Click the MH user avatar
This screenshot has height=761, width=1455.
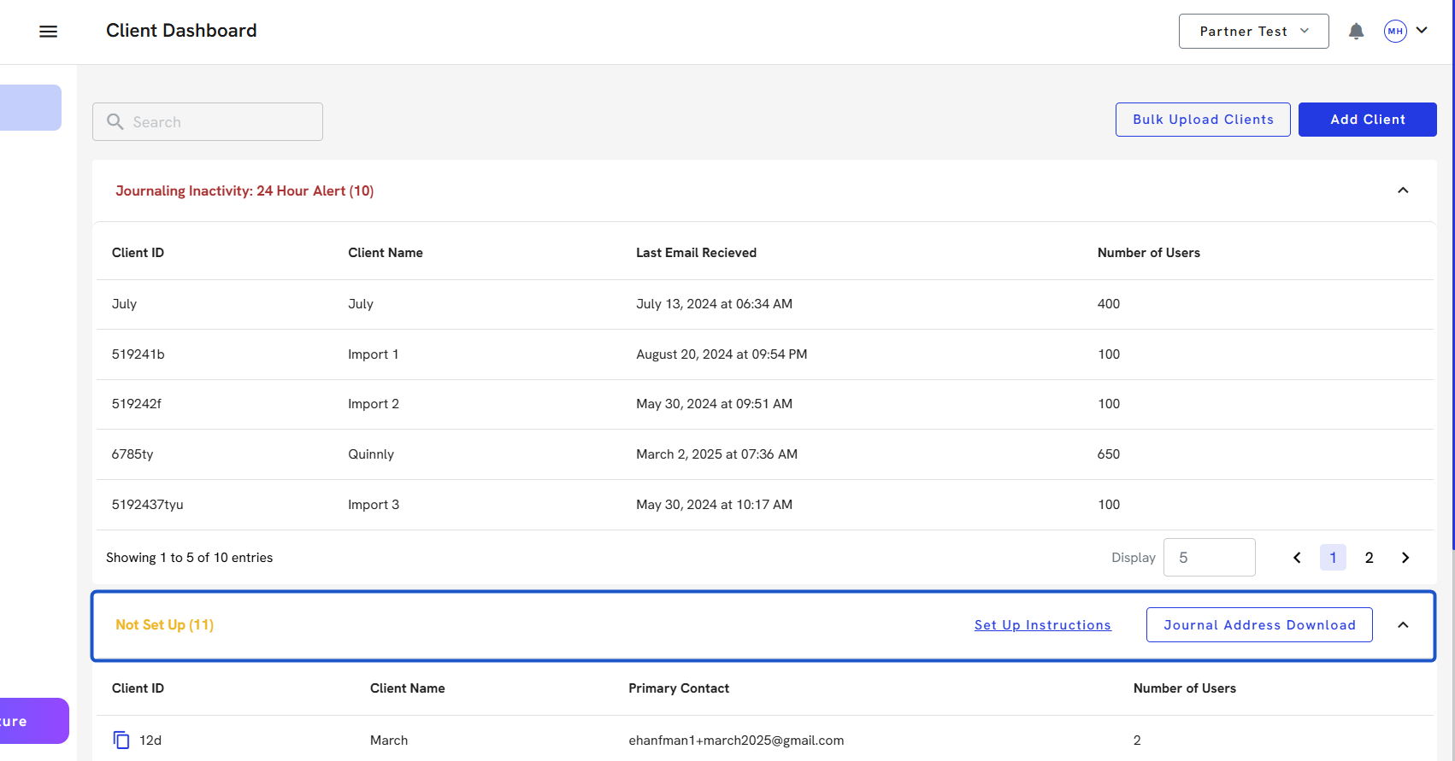[x=1395, y=32]
